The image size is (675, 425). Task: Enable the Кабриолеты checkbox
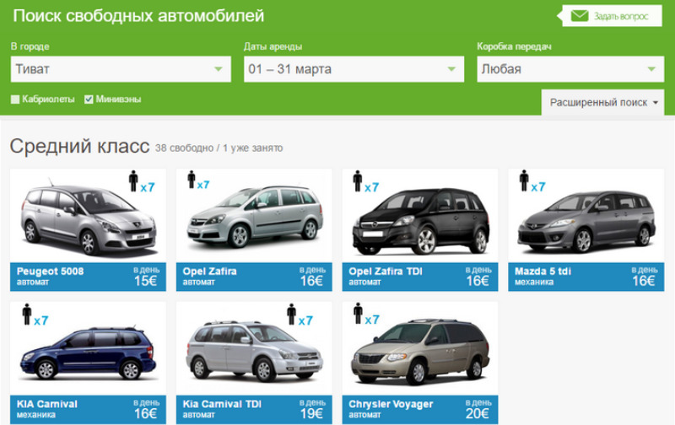pyautogui.click(x=15, y=100)
